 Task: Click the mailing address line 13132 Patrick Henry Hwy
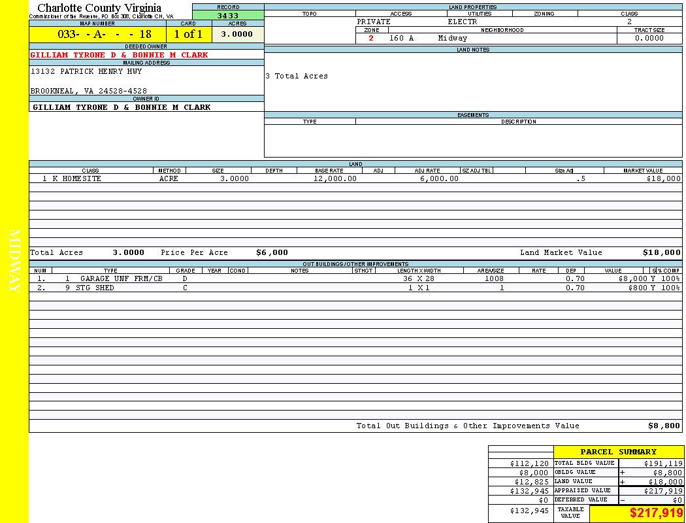pyautogui.click(x=86, y=72)
